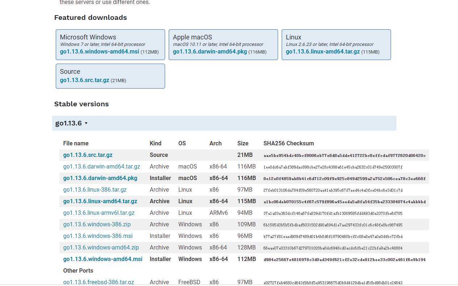Screen dimensions: 458x286
Task: Click the "Source" kind cell in src.tar.gz row
Action: [x=159, y=155]
